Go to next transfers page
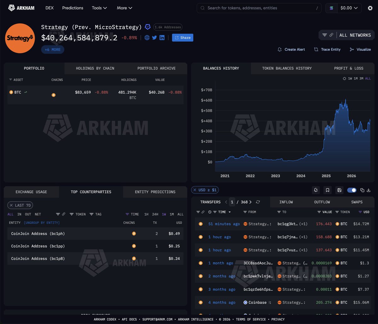 point(250,202)
